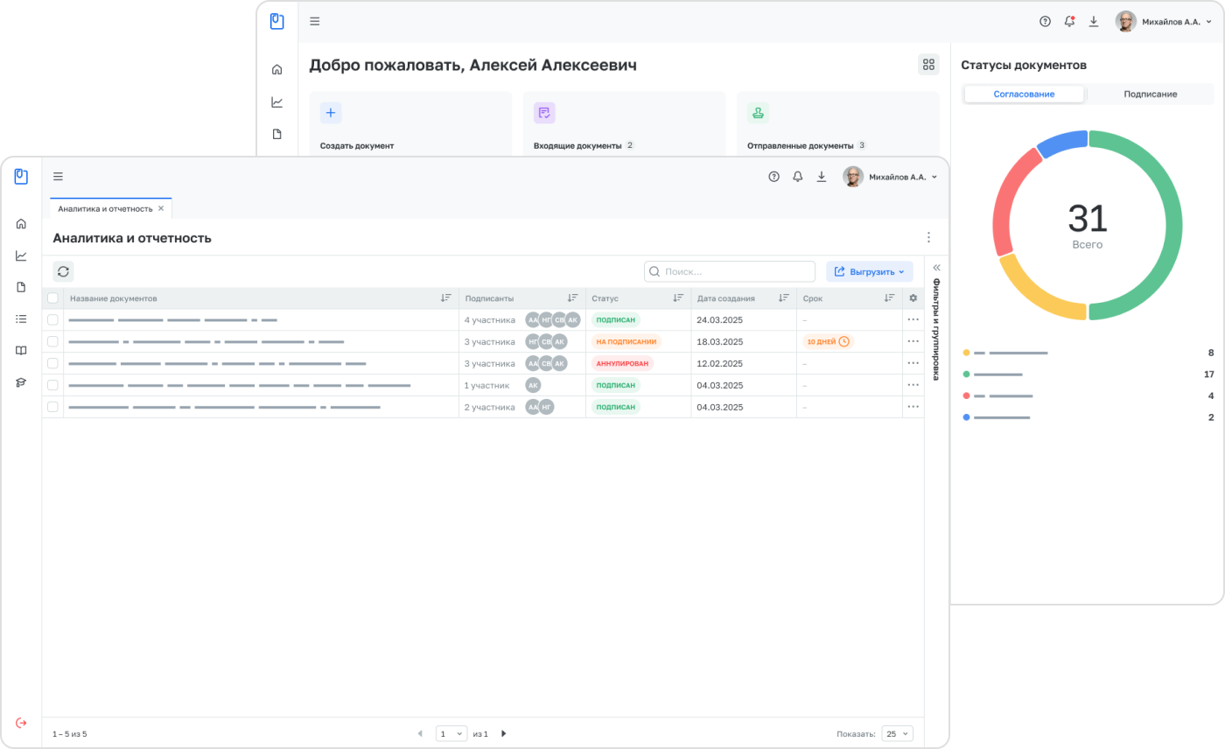The width and height of the screenshot is (1225, 749).
Task: Open the Выгрузить export dropdown
Action: pos(869,271)
